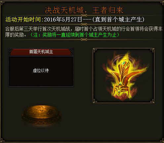Screen dimensions: 164x143
Task: Click the throne frame bottom-left corner ornament
Action: point(95,101)
